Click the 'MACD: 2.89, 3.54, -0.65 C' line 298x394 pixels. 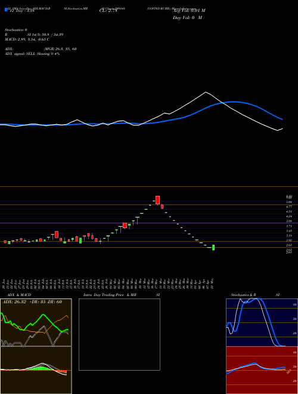[x=27, y=39]
